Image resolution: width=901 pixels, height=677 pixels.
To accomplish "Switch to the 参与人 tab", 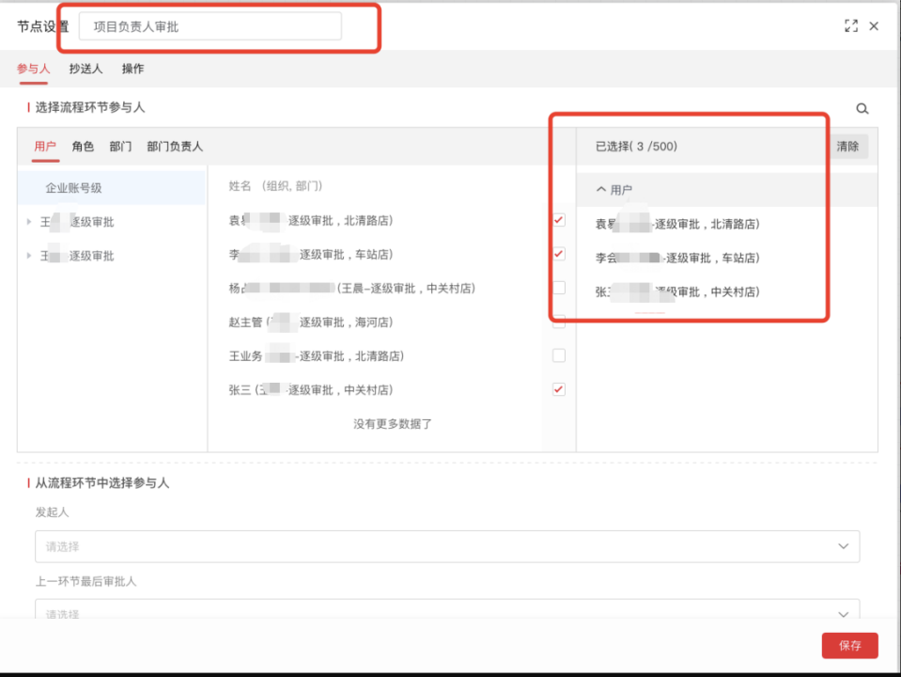I will click(x=33, y=69).
